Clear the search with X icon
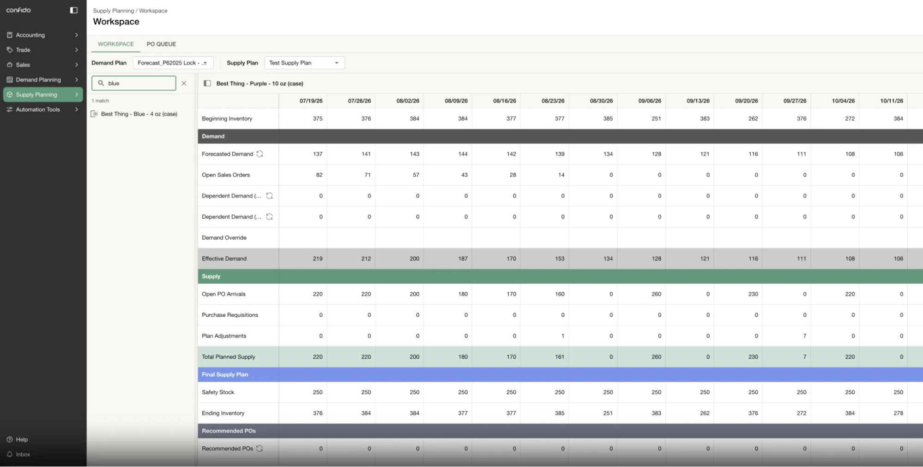 pos(184,83)
